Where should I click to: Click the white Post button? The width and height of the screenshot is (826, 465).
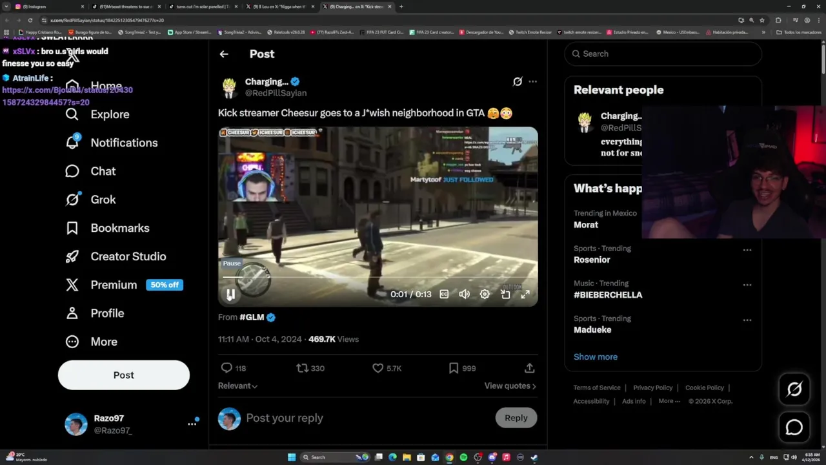[124, 375]
